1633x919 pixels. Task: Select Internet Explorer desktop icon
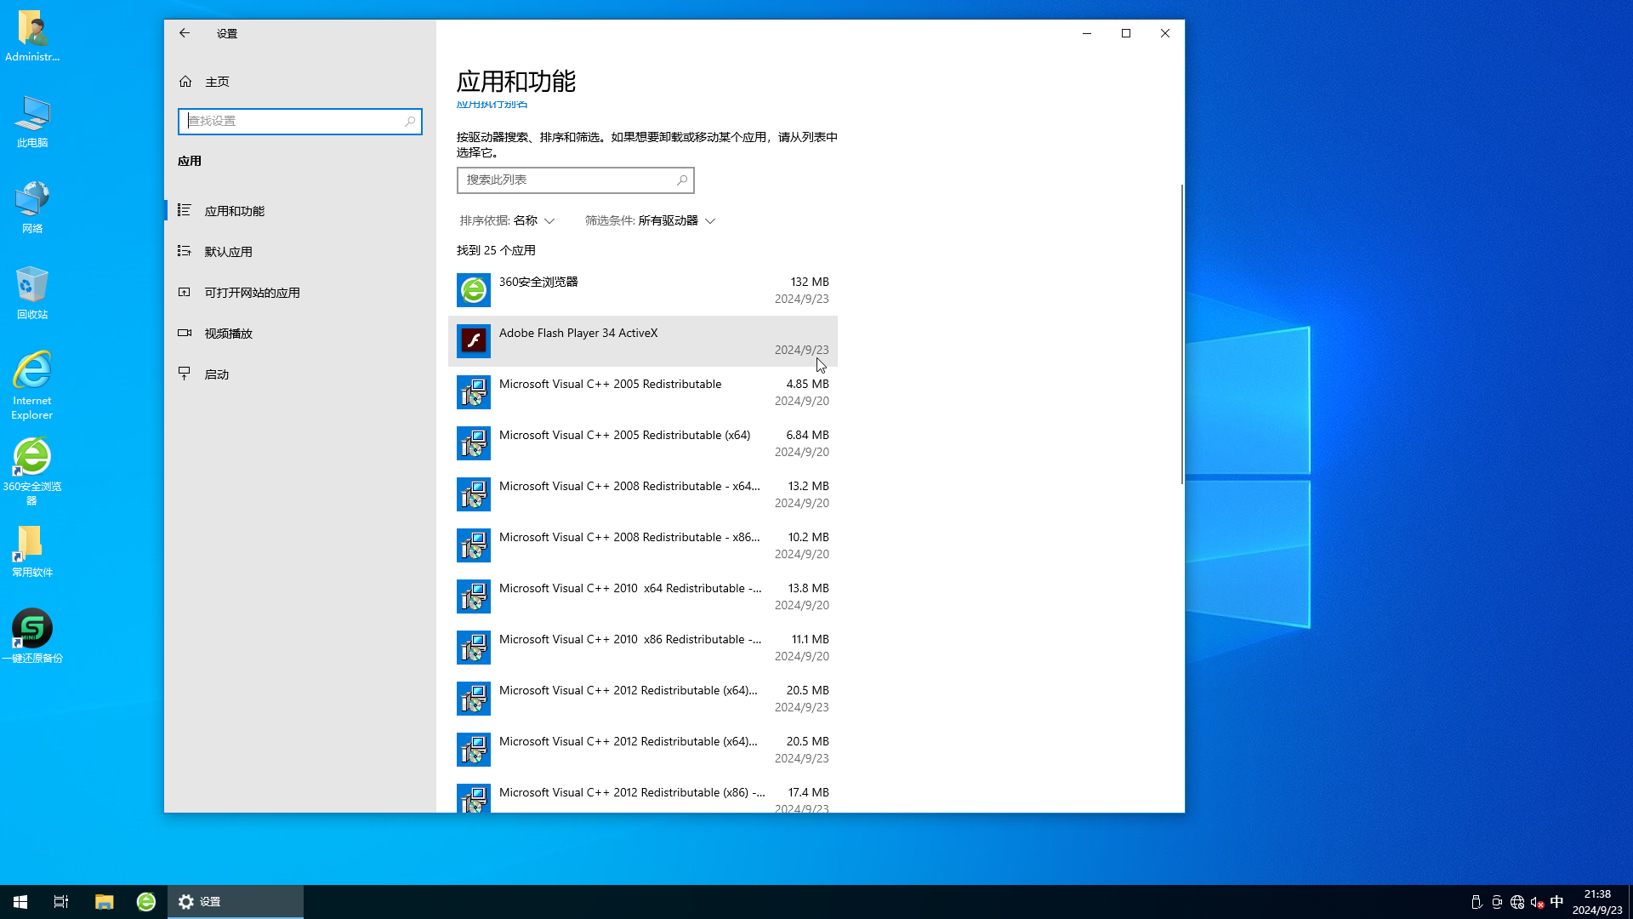point(32,385)
